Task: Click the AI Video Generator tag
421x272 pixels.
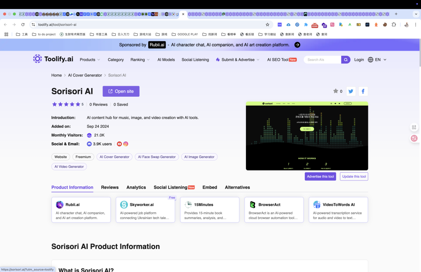Action: coord(69,166)
